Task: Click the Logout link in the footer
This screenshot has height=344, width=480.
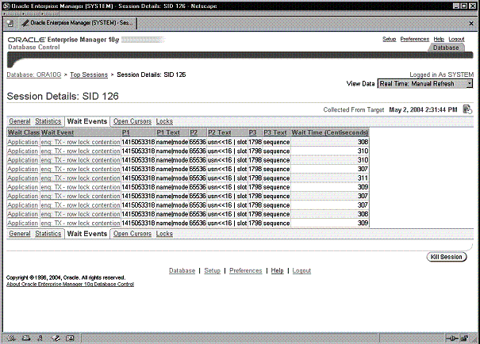Action: (x=301, y=270)
